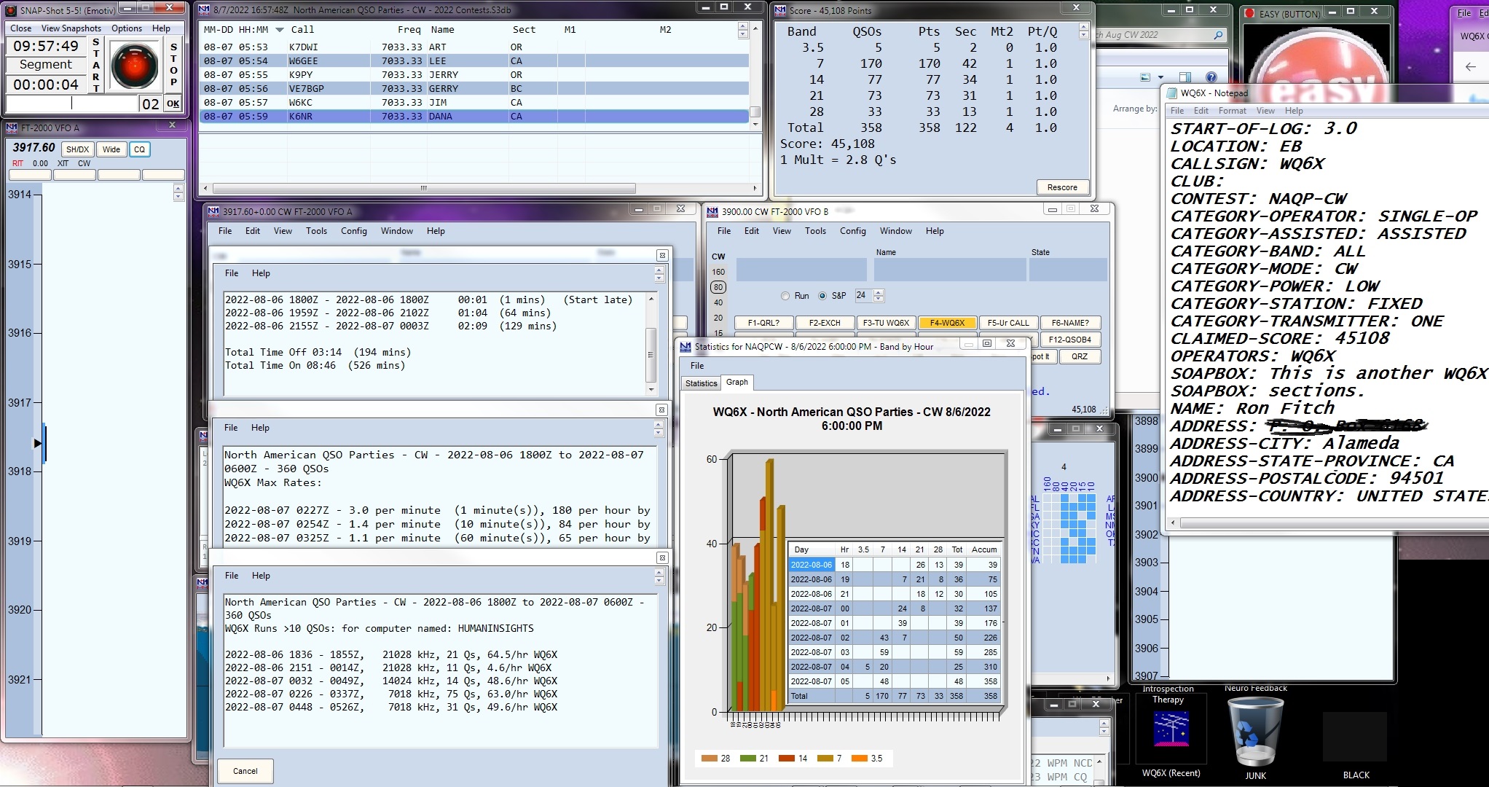Image resolution: width=1489 pixels, height=787 pixels.
Task: Click the maximize icon of the time-off report pane
Action: point(661,255)
